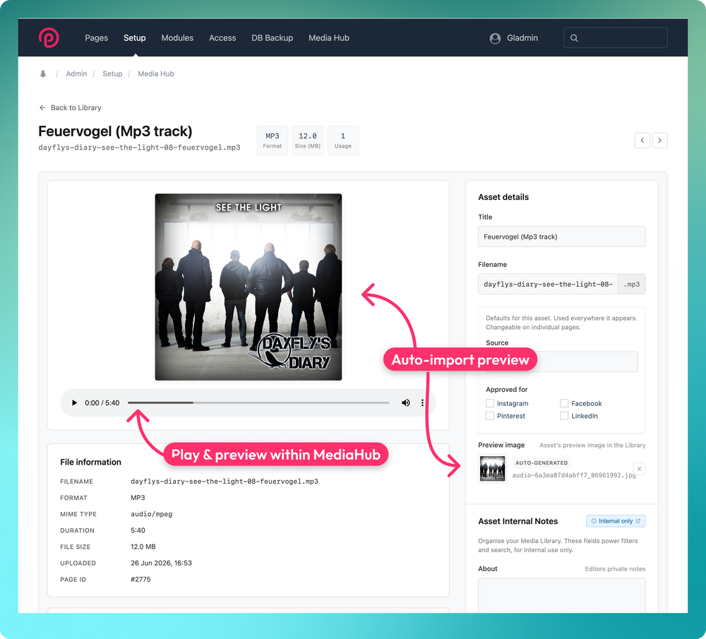Viewport: 706px width, 639px height.
Task: Click the MP3 Format badge
Action: tap(273, 141)
